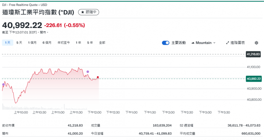The width and height of the screenshot is (264, 140).
Task: Click the green 40,992.22 price label
Action: click(x=253, y=79)
